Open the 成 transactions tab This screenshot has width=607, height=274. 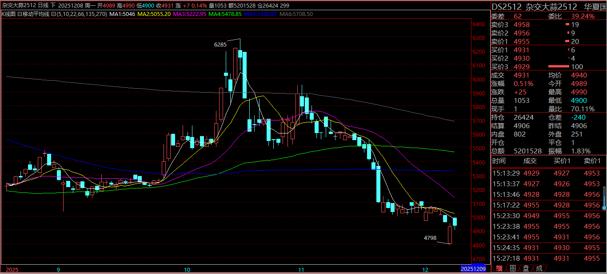pyautogui.click(x=539, y=268)
